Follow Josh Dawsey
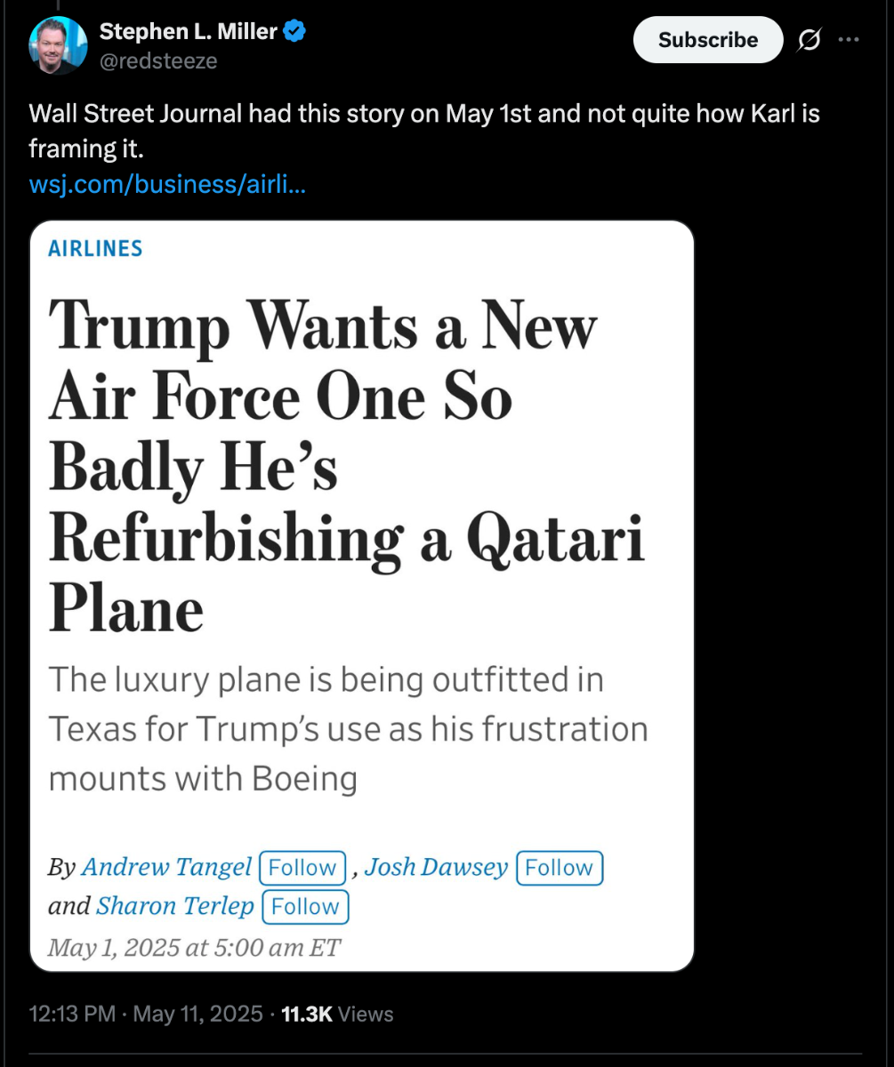The height and width of the screenshot is (1067, 894). point(559,868)
